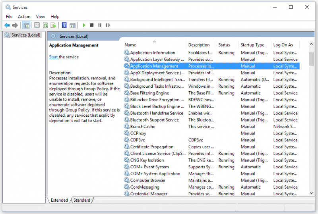Open the Action menu
The image size is (318, 214).
(24, 17)
